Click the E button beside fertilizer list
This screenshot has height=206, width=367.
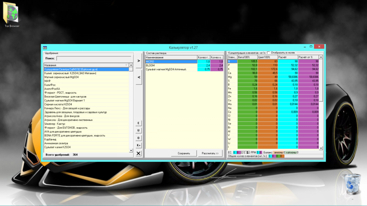click(138, 123)
